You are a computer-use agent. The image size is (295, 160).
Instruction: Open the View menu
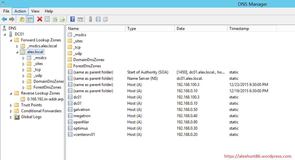(x=35, y=11)
